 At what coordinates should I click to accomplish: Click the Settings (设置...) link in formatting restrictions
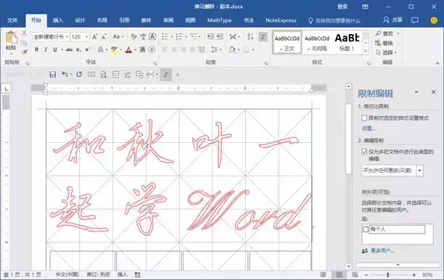(x=369, y=128)
